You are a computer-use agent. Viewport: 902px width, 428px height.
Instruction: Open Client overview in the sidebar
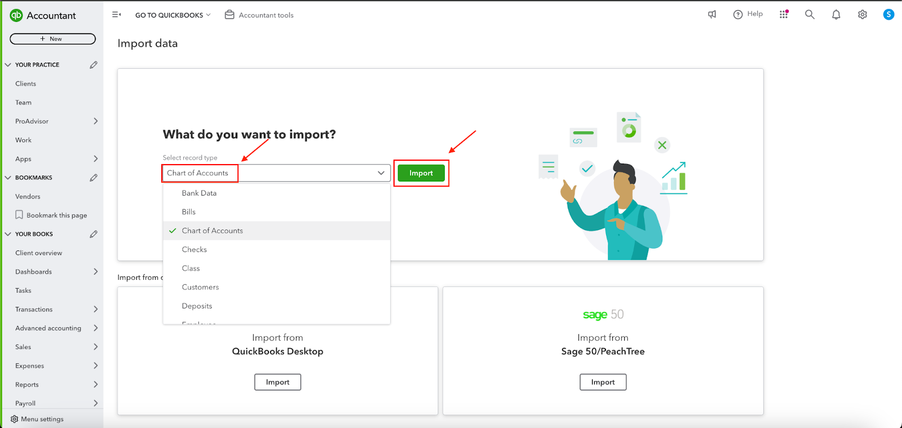coord(39,253)
